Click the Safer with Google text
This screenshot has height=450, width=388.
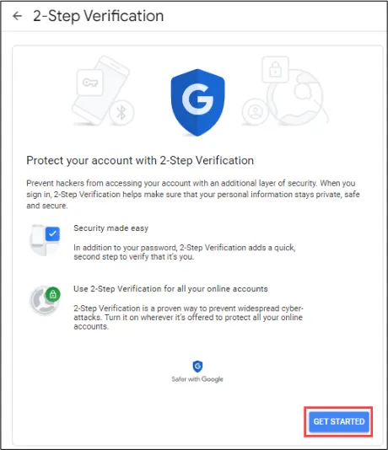[x=197, y=379]
